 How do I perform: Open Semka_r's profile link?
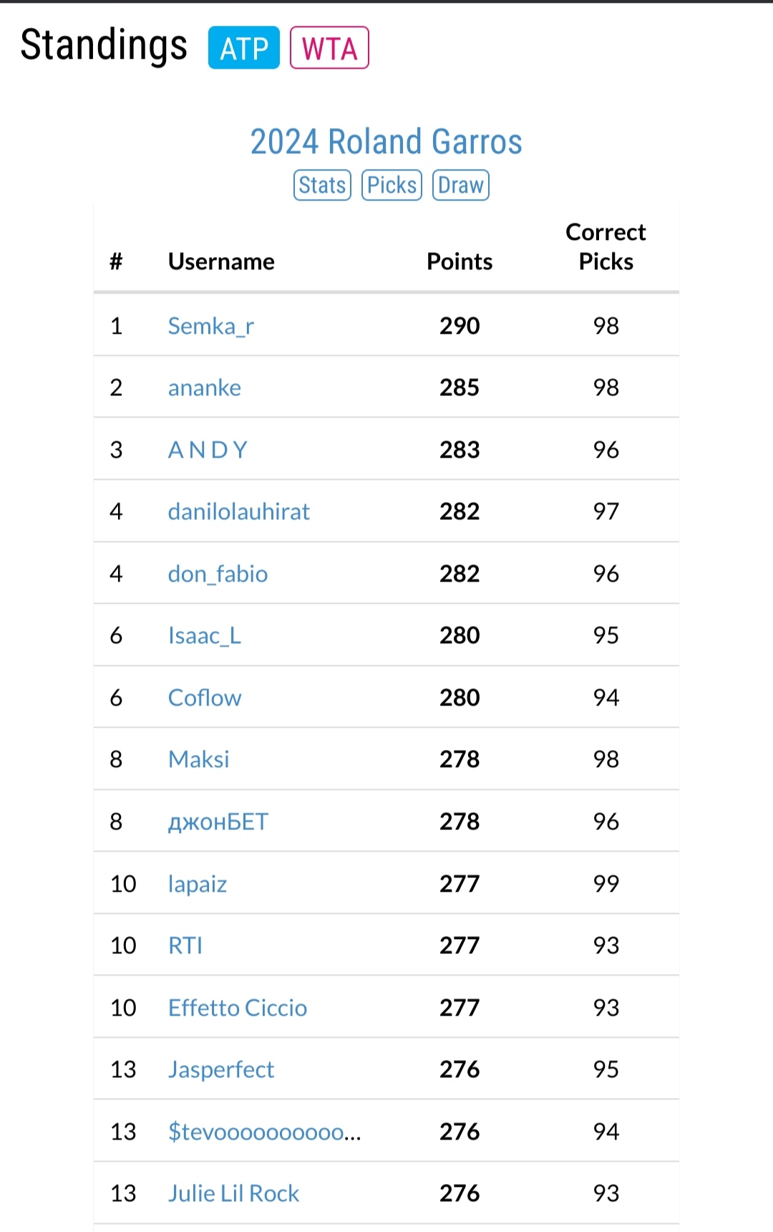click(x=211, y=326)
